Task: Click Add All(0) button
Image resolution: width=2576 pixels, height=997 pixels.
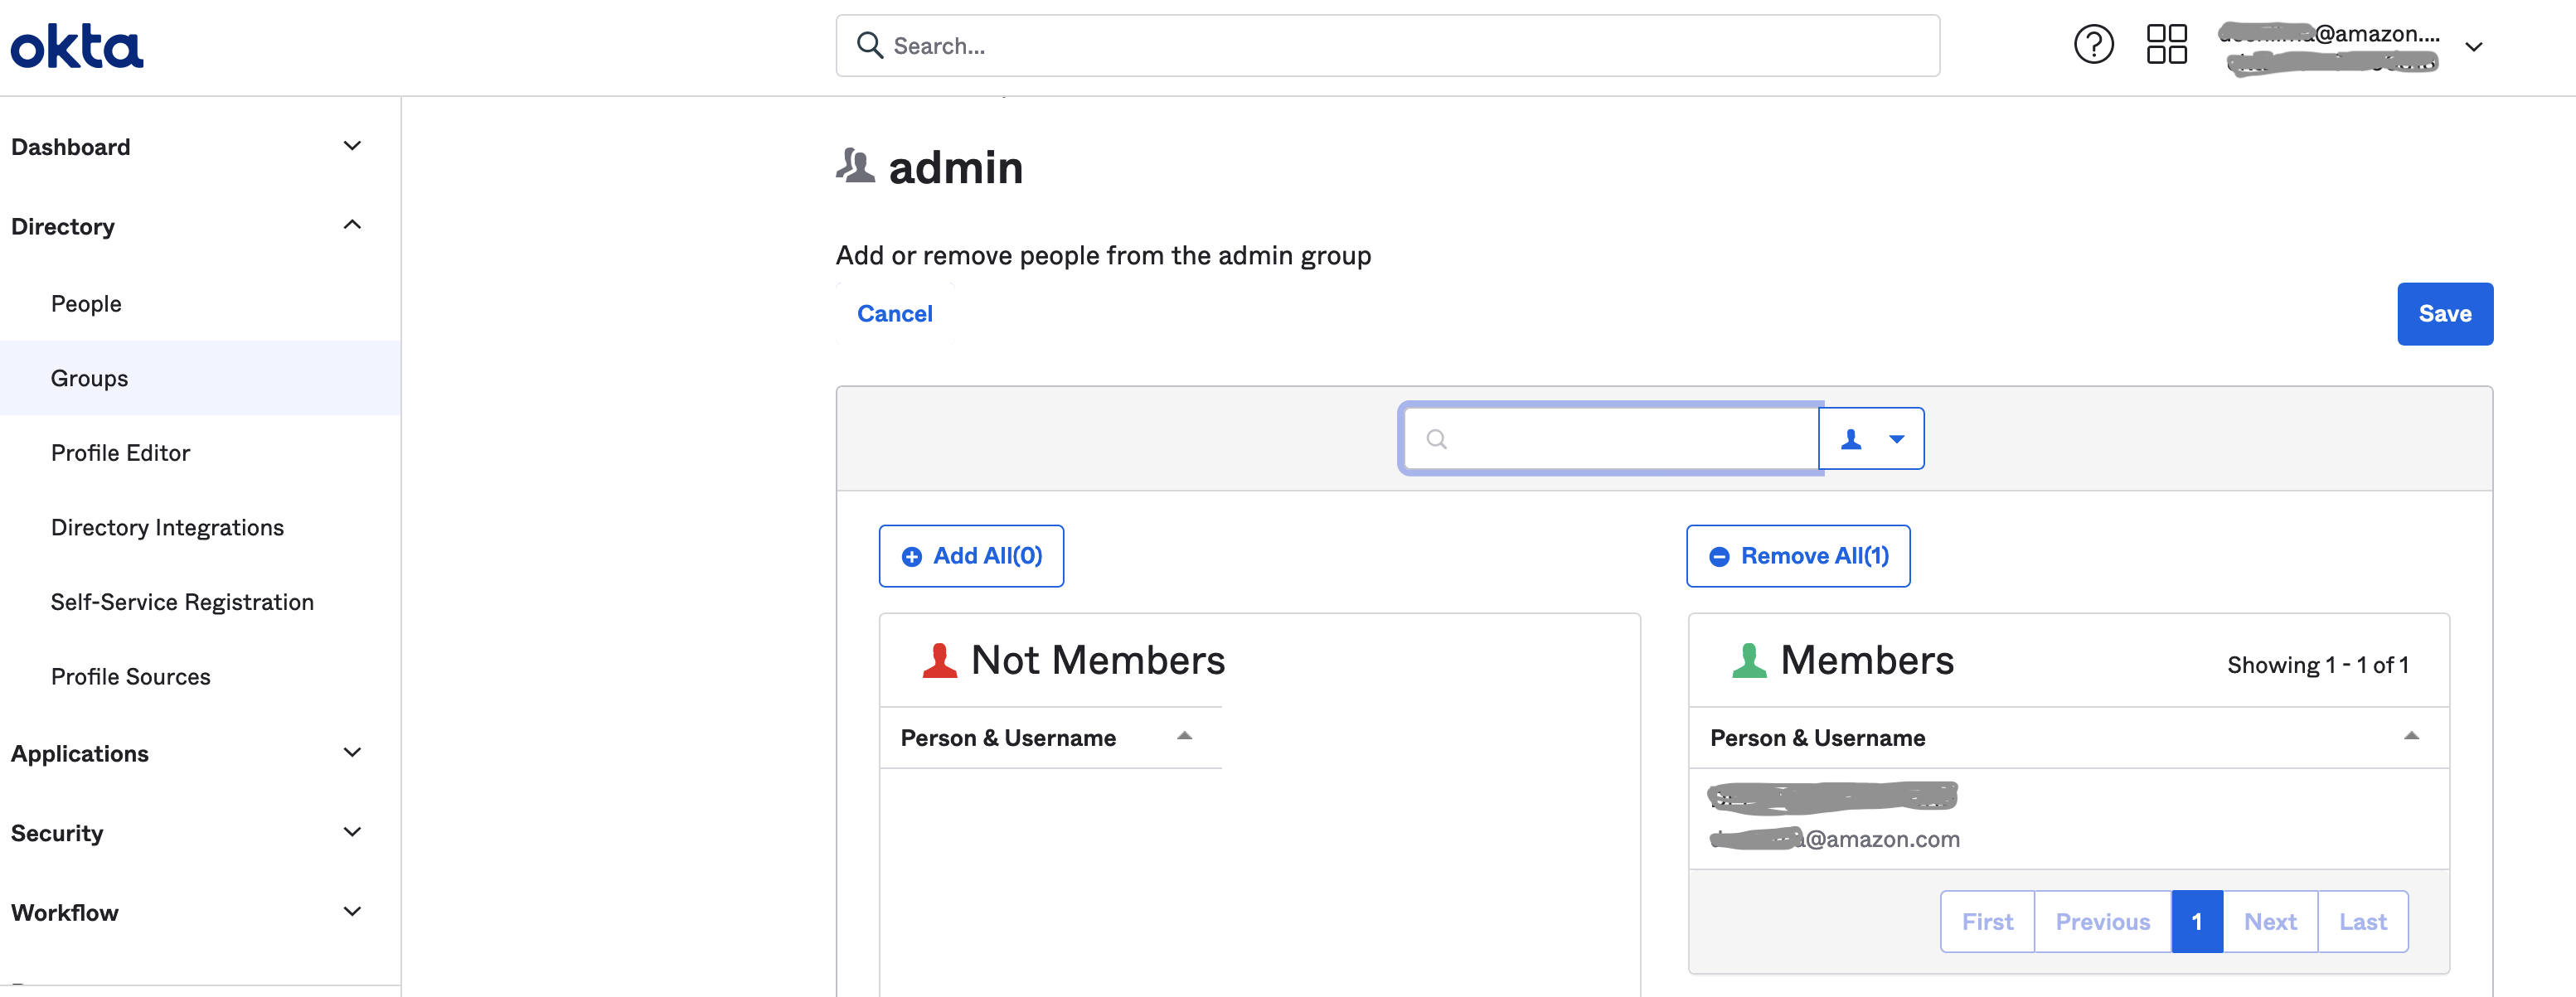Action: click(971, 556)
